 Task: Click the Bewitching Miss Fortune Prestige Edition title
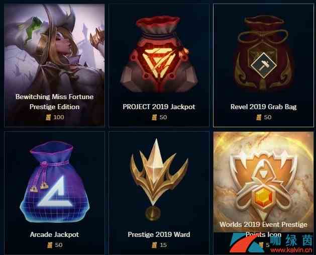[54, 102]
